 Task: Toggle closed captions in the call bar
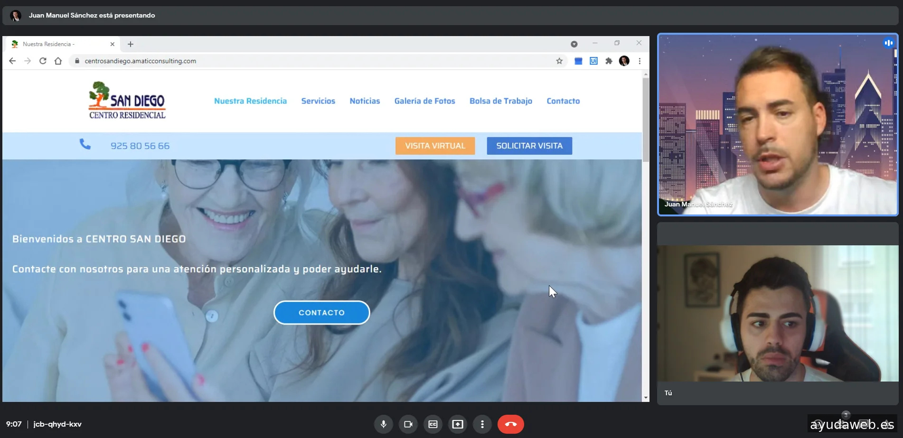click(x=433, y=424)
